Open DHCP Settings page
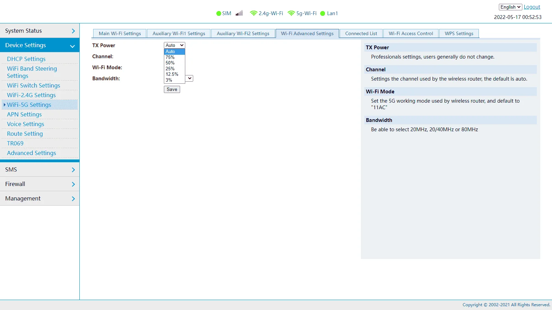Viewport: 552px width, 310px height. (x=26, y=59)
